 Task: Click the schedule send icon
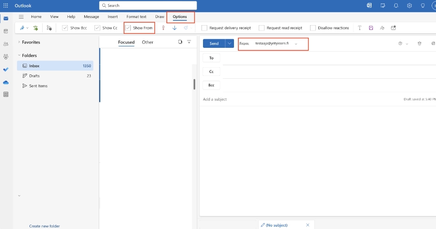(x=49, y=28)
